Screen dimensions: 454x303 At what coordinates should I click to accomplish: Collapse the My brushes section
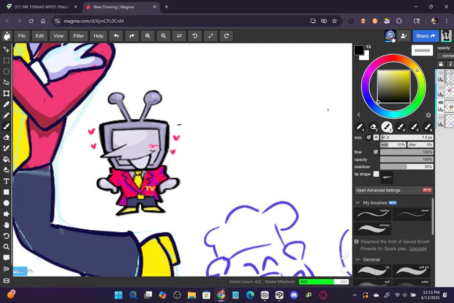coord(358,203)
